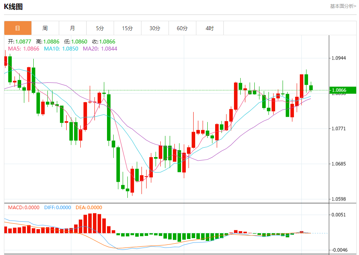This screenshot has height=255, width=359.
Task: Click the 1.0944 price axis label
Action: click(x=339, y=58)
